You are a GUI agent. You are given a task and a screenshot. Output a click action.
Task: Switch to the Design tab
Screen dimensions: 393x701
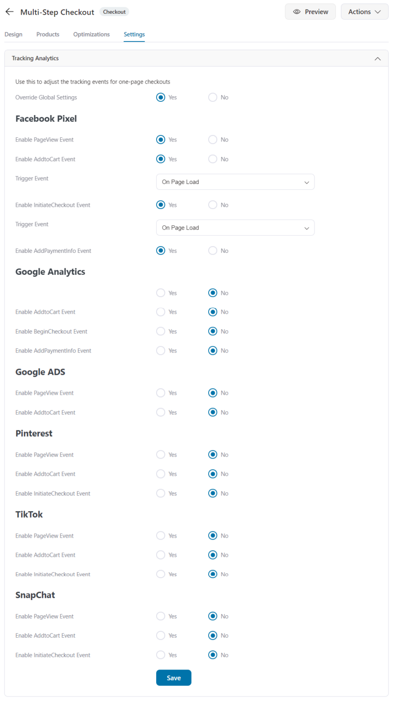tap(13, 34)
